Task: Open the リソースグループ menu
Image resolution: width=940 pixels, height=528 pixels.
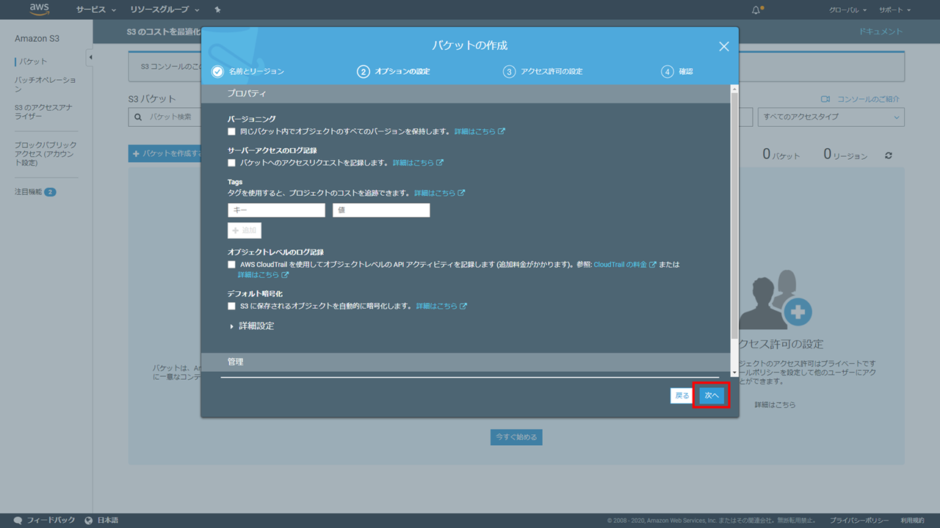Action: point(164,10)
